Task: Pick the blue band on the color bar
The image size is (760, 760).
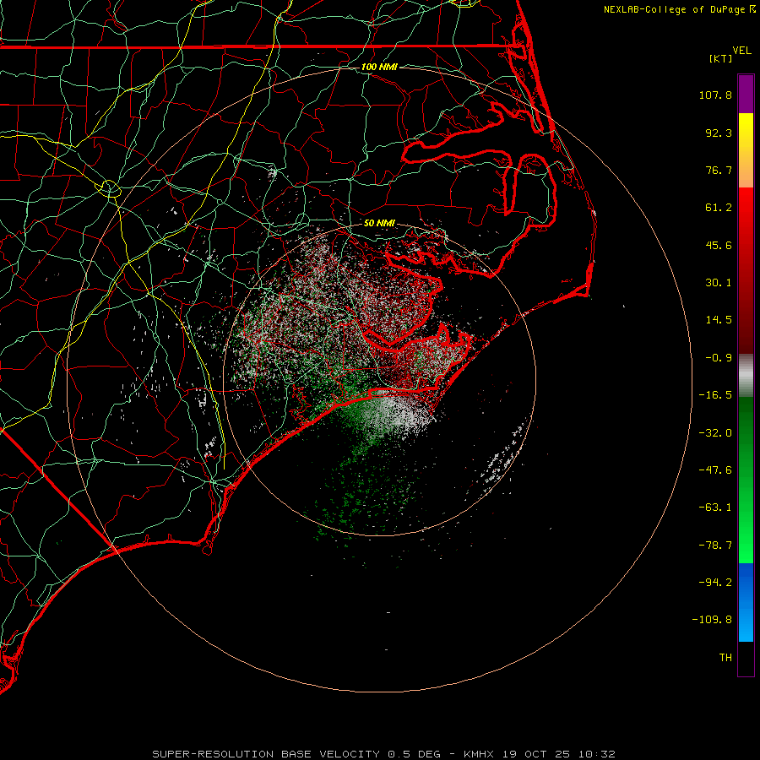Action: 746,602
